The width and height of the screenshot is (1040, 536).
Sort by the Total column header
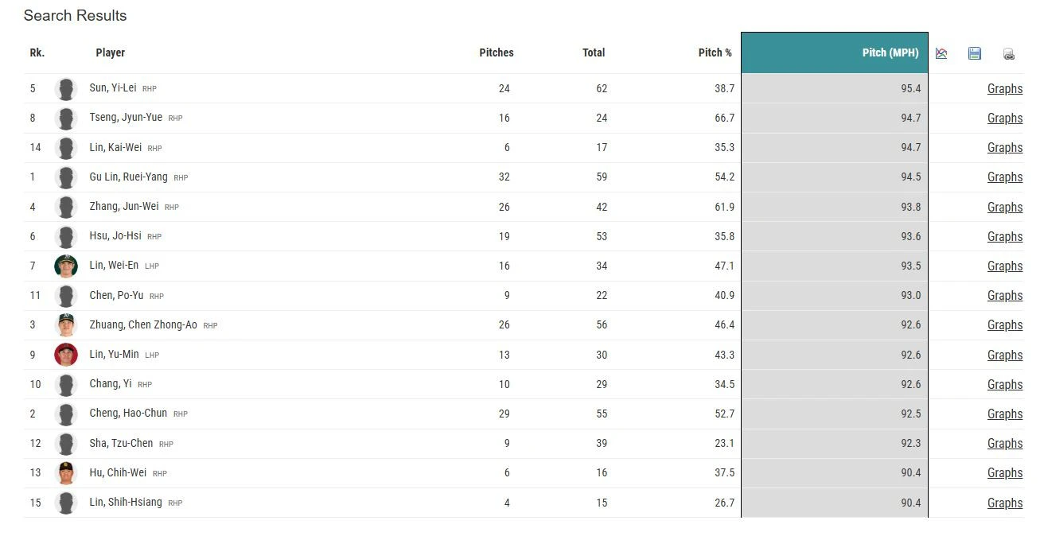(593, 52)
